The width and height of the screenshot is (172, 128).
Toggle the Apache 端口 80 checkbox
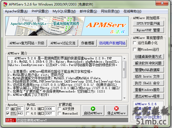(8, 109)
